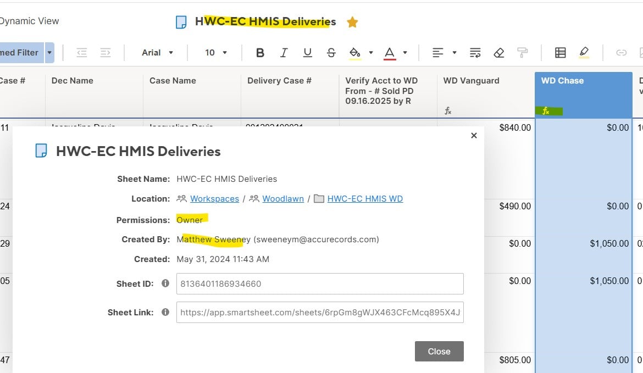Image resolution: width=643 pixels, height=373 pixels.
Task: Click the creator email sweeneym@accurecords.com
Action: click(x=316, y=240)
